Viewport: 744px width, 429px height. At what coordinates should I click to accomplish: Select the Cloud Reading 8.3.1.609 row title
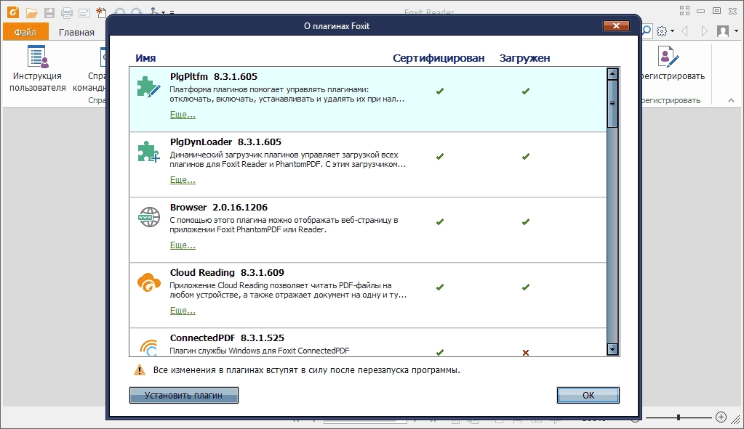tap(227, 273)
